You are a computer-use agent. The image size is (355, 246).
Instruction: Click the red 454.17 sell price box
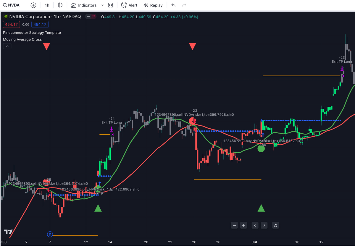pyautogui.click(x=10, y=25)
